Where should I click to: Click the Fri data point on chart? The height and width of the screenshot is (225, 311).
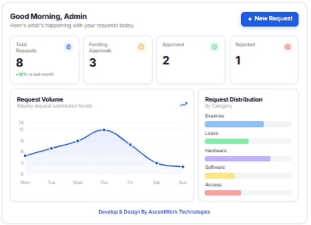click(x=130, y=145)
